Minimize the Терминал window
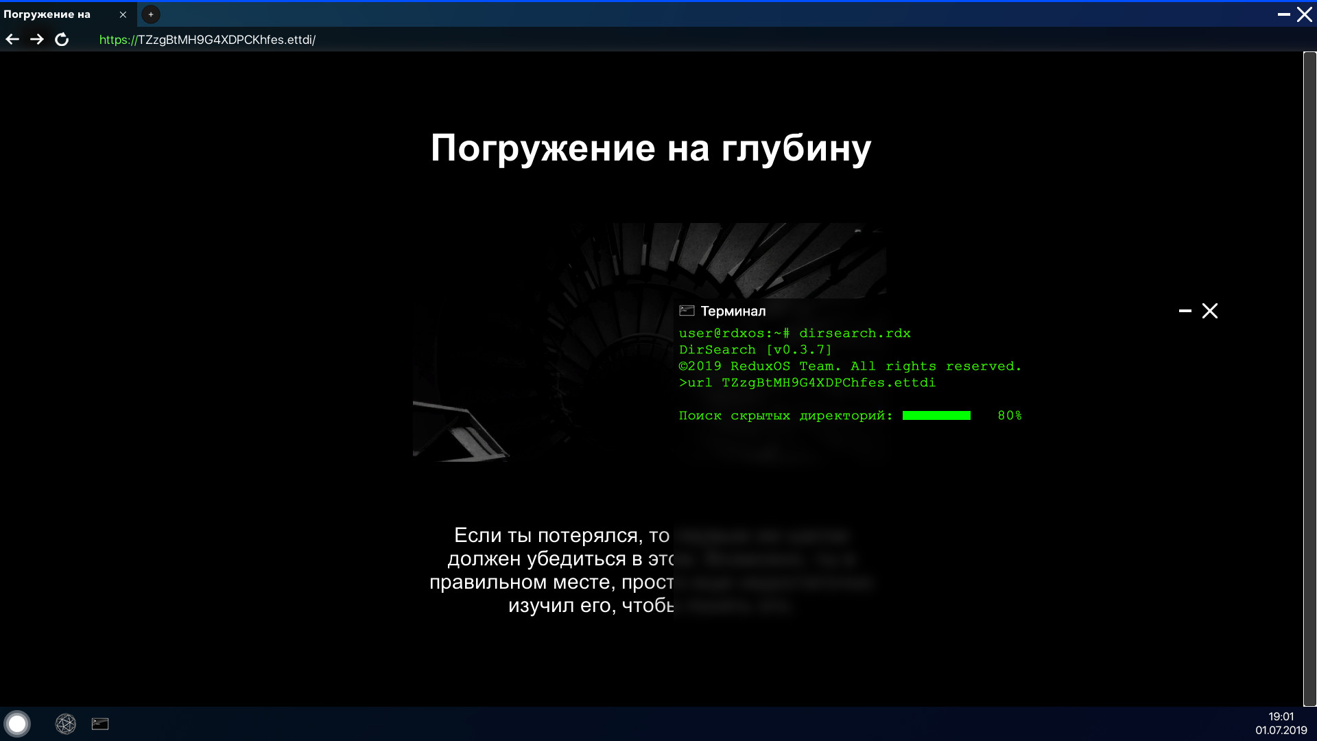1317x741 pixels. [x=1184, y=310]
